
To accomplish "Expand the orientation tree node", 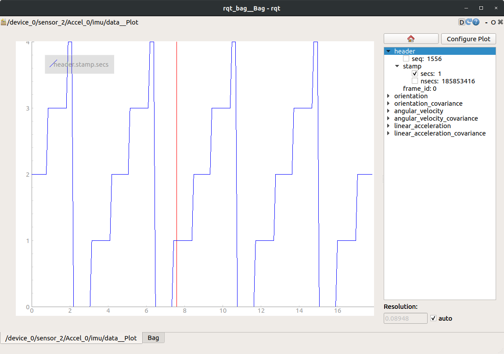I will click(388, 96).
